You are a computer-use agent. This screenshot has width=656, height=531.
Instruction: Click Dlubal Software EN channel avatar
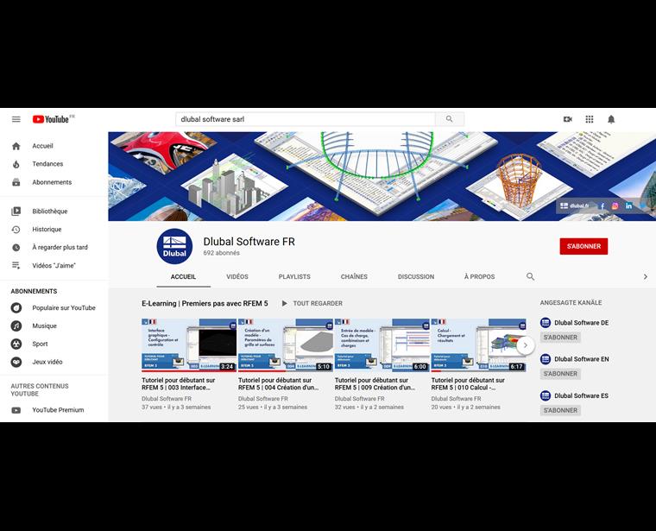pyautogui.click(x=546, y=359)
